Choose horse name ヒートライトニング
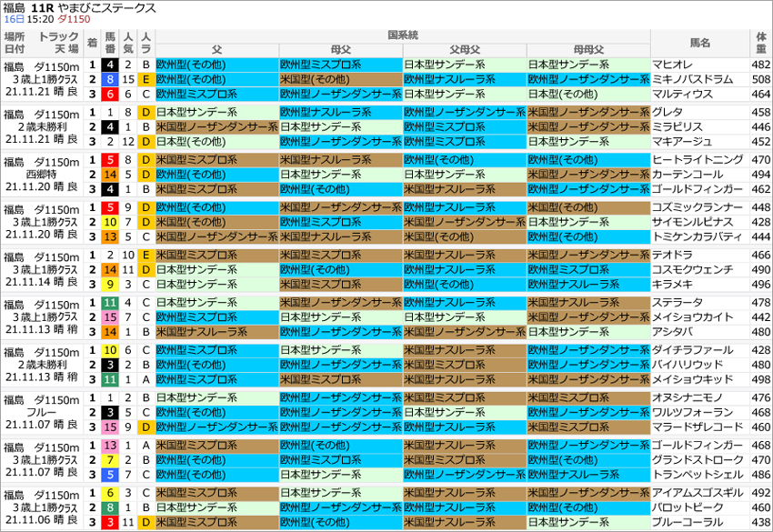Viewport: 773px width, 532px height. coord(698,160)
